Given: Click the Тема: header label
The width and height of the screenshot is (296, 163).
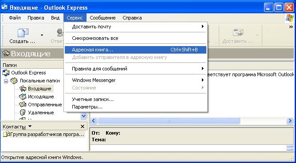Looking at the screenshot, I should point(99,140).
